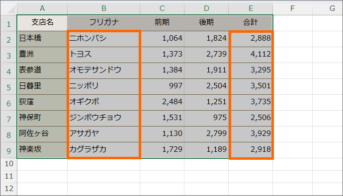Select the cell containing 日本橋
Viewport: 343px width, 196px height.
coord(42,39)
